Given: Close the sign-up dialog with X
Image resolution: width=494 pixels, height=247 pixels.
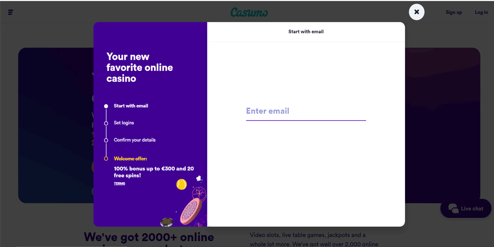Looking at the screenshot, I should [417, 12].
